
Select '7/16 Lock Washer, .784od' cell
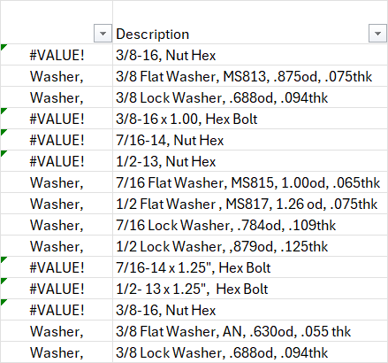tap(250, 225)
